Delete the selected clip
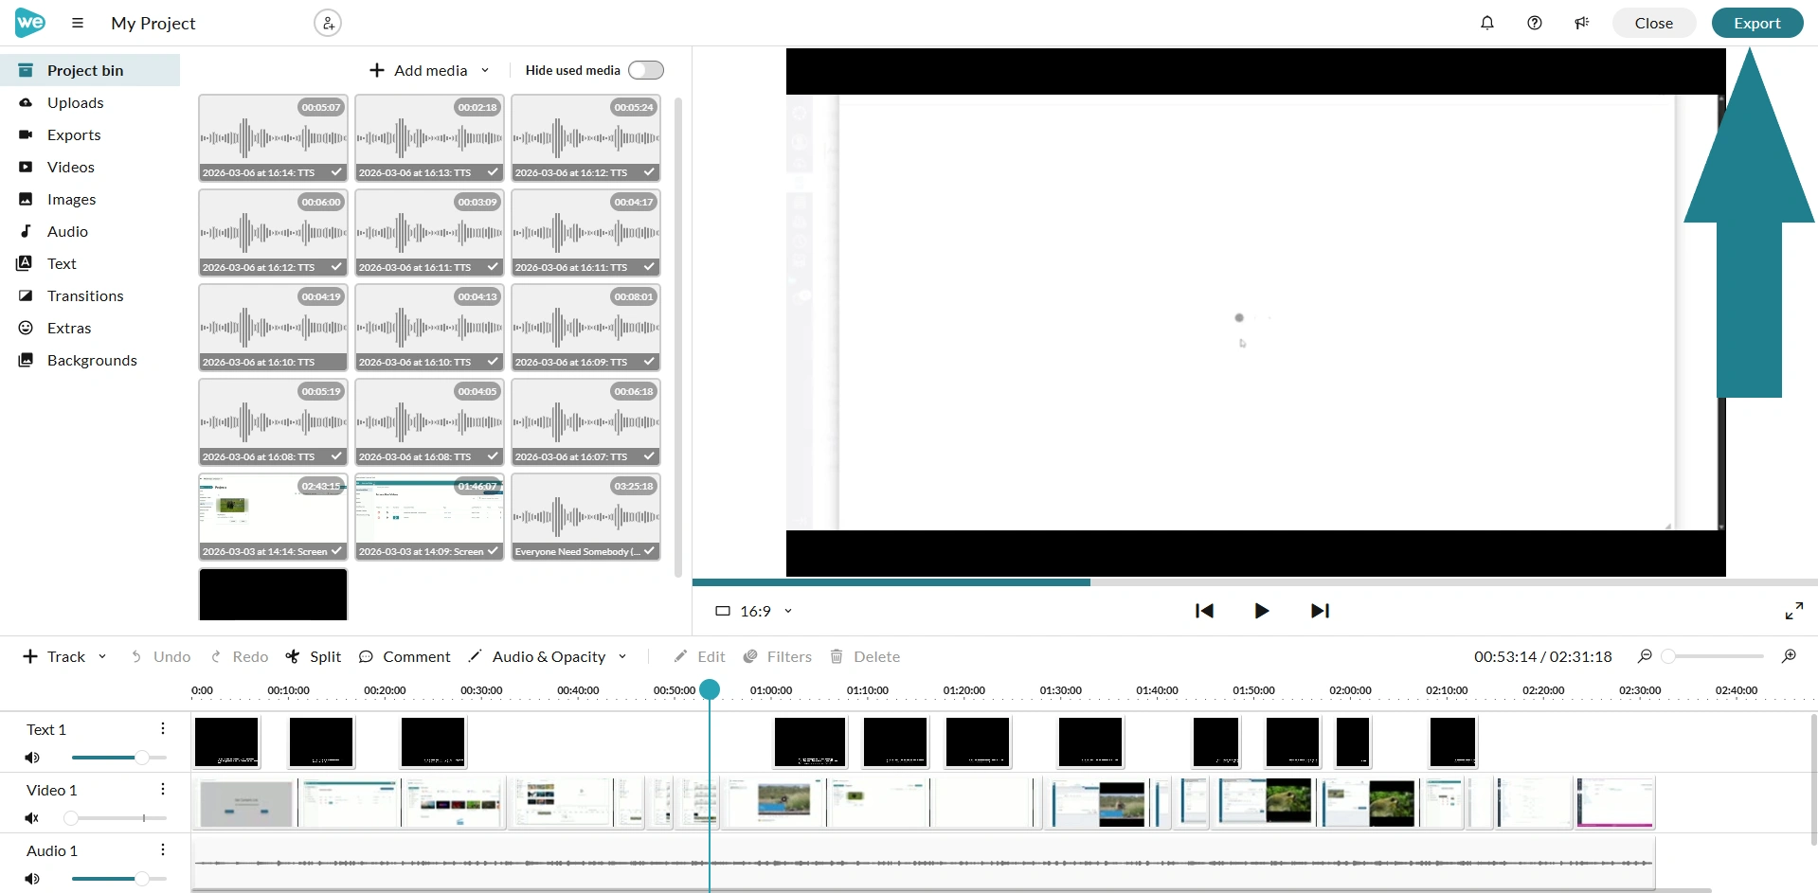Screen dimensions: 1818x893 [865, 656]
